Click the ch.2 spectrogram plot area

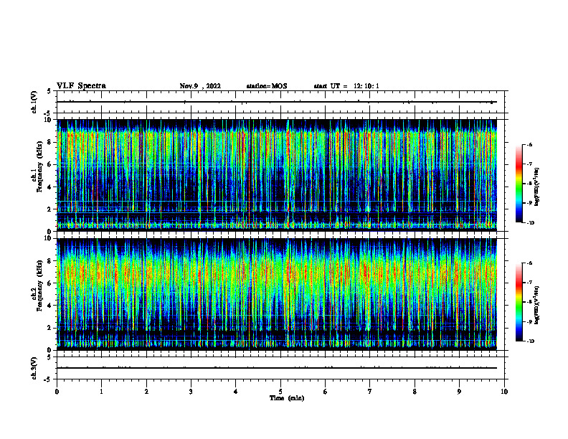pyautogui.click(x=277, y=294)
